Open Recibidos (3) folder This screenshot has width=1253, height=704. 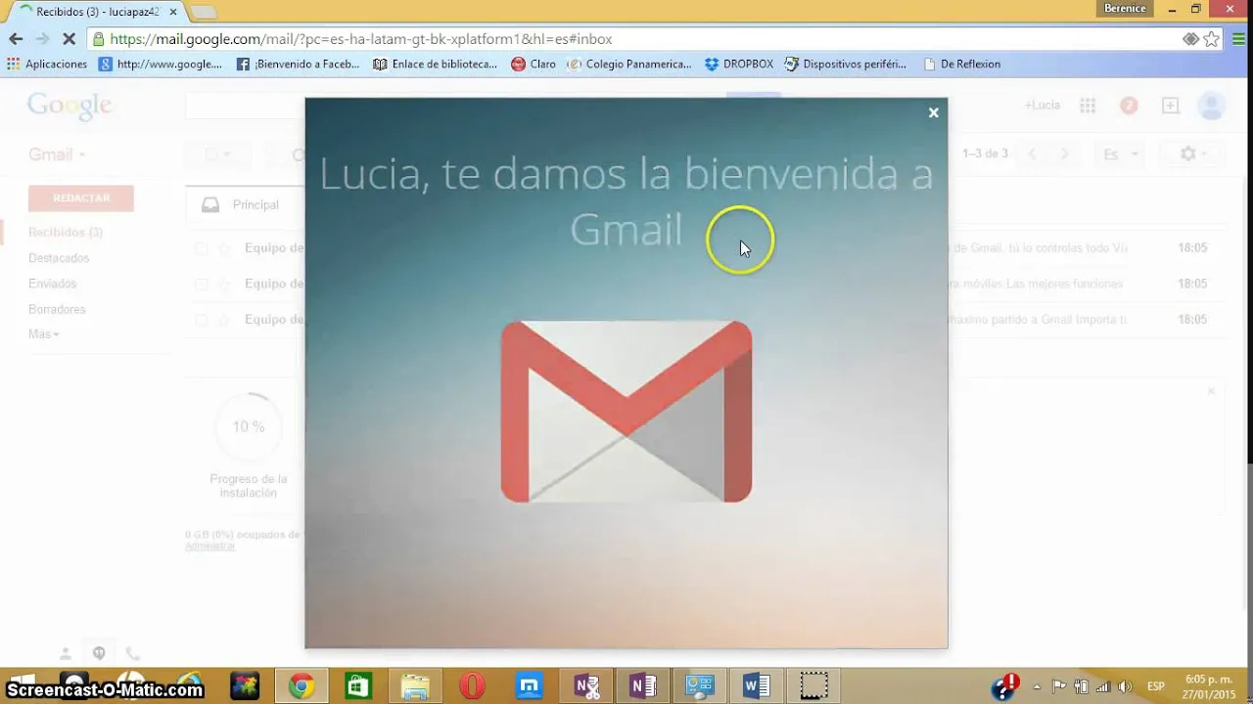[66, 233]
